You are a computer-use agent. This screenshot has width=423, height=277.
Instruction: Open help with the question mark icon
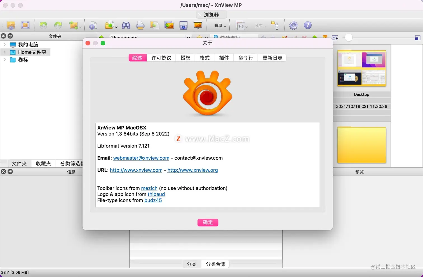pyautogui.click(x=308, y=25)
